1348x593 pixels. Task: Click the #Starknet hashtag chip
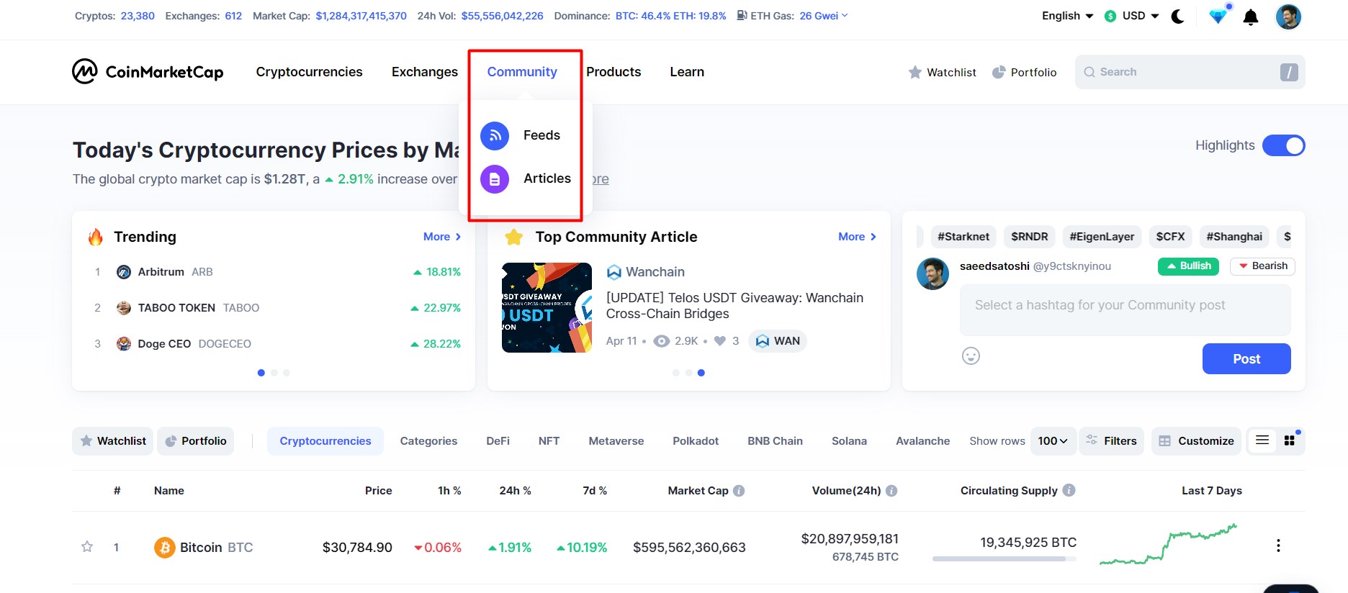click(x=963, y=237)
